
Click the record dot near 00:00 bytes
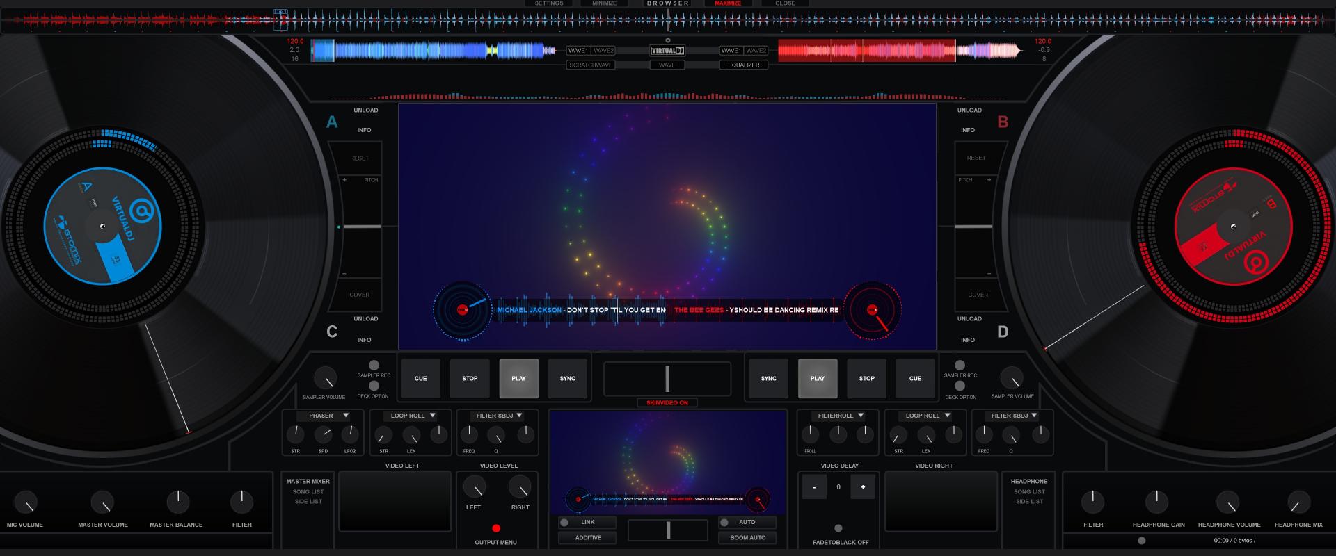(1141, 541)
